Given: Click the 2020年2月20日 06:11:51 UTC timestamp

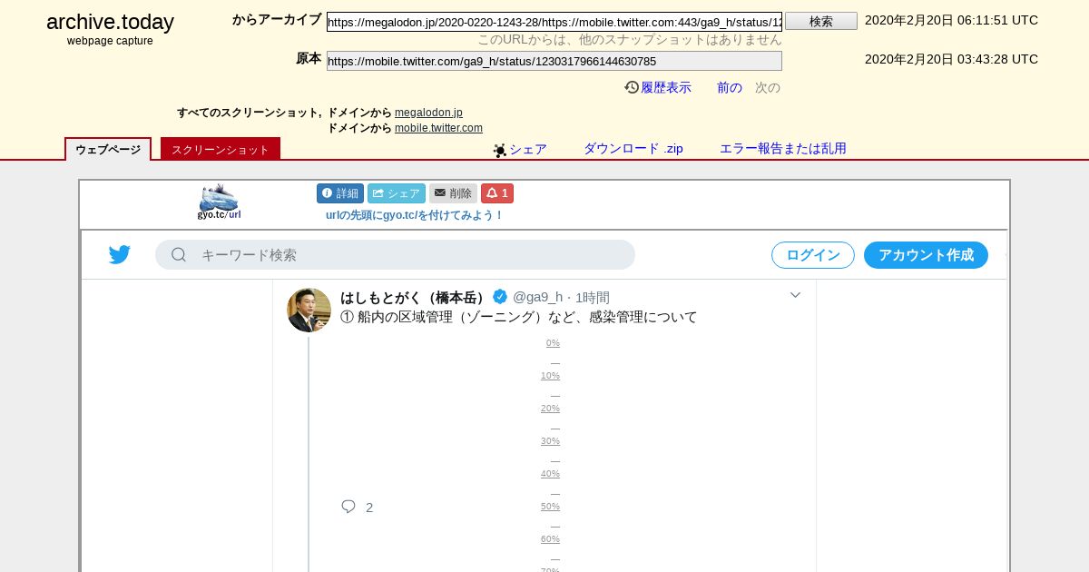Looking at the screenshot, I should pyautogui.click(x=951, y=20).
